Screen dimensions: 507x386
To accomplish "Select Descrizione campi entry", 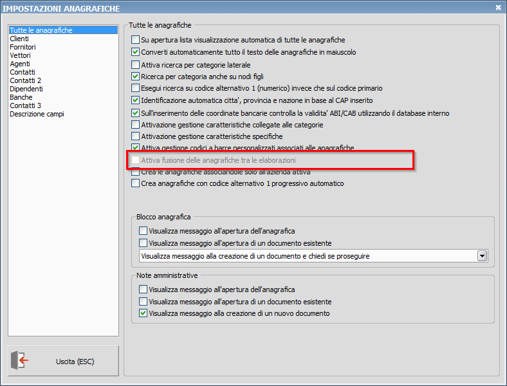I will click(37, 114).
